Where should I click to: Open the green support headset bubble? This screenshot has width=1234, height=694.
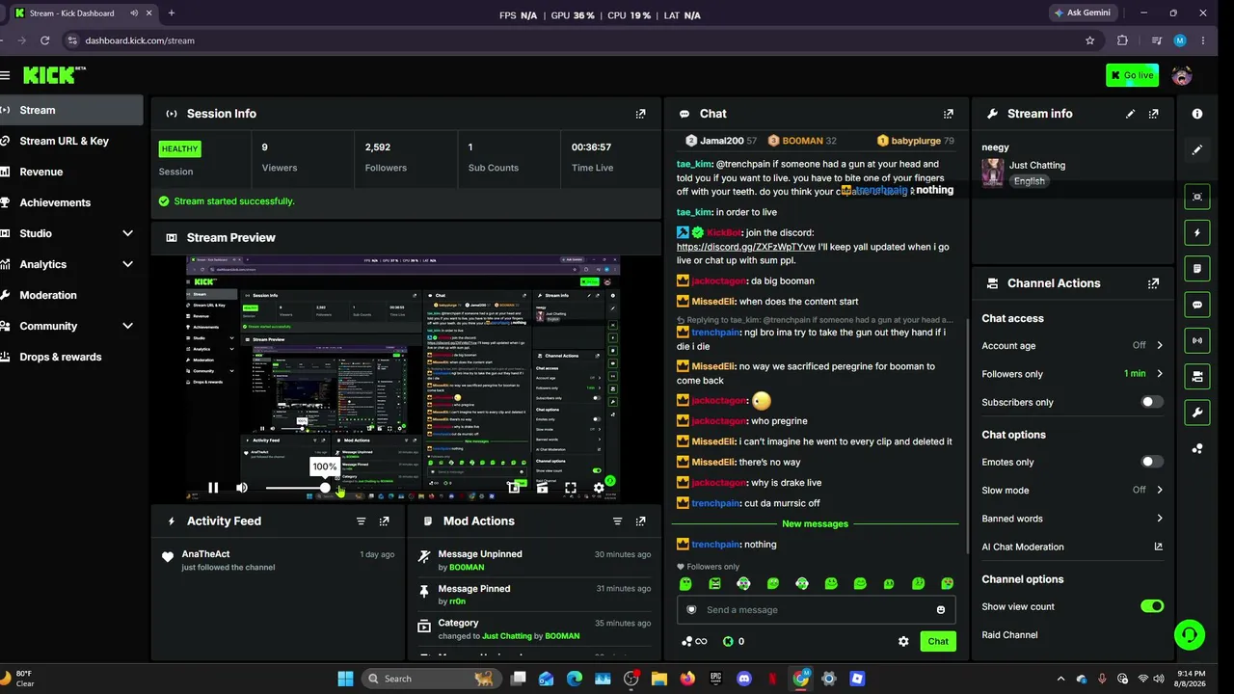click(1191, 634)
